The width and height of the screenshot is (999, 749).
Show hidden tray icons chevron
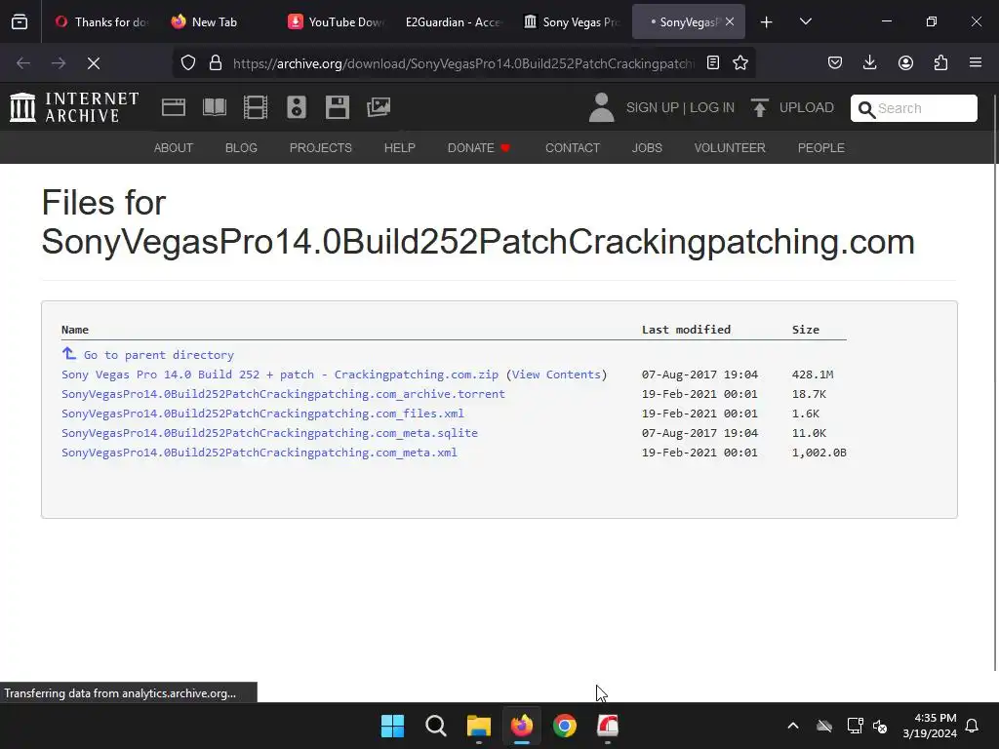click(x=793, y=726)
